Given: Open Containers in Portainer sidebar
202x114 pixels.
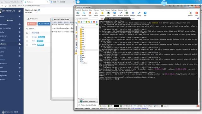Looking at the screenshot, I should pos(10,36).
